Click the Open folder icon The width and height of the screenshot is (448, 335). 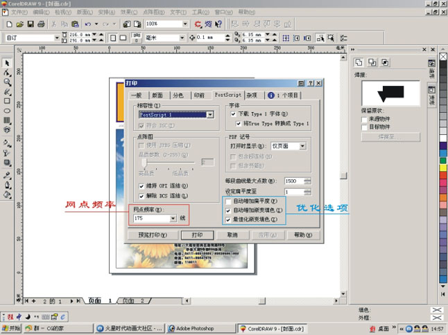[20, 24]
